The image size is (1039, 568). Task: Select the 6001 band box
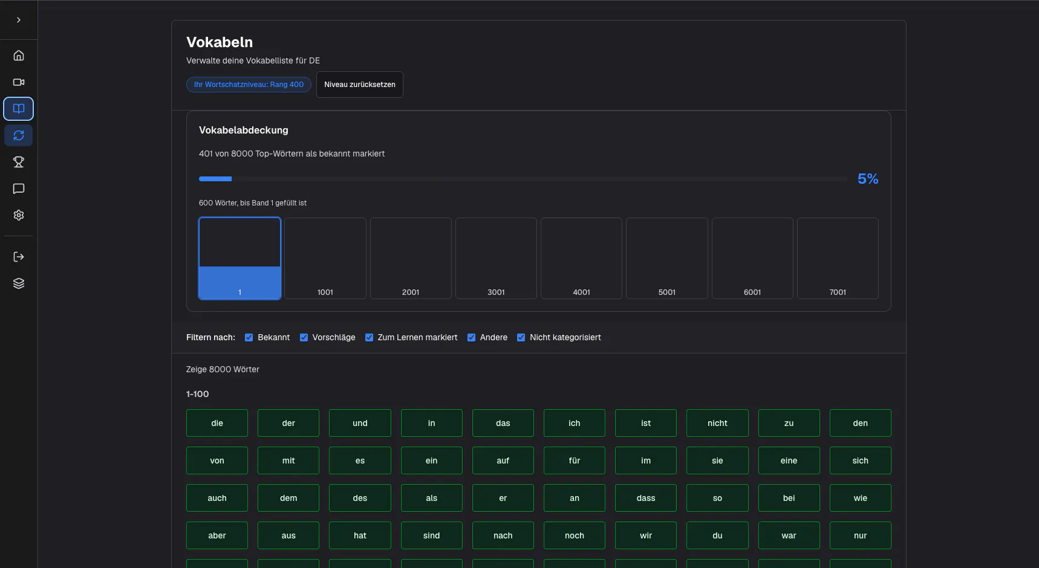click(x=752, y=259)
